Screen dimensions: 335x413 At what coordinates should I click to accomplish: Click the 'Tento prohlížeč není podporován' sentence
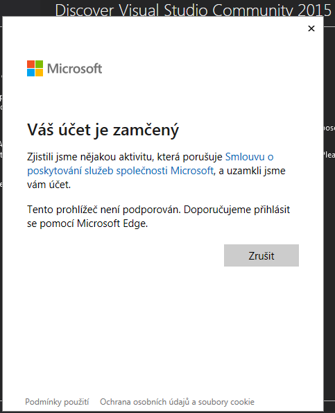[103, 210]
